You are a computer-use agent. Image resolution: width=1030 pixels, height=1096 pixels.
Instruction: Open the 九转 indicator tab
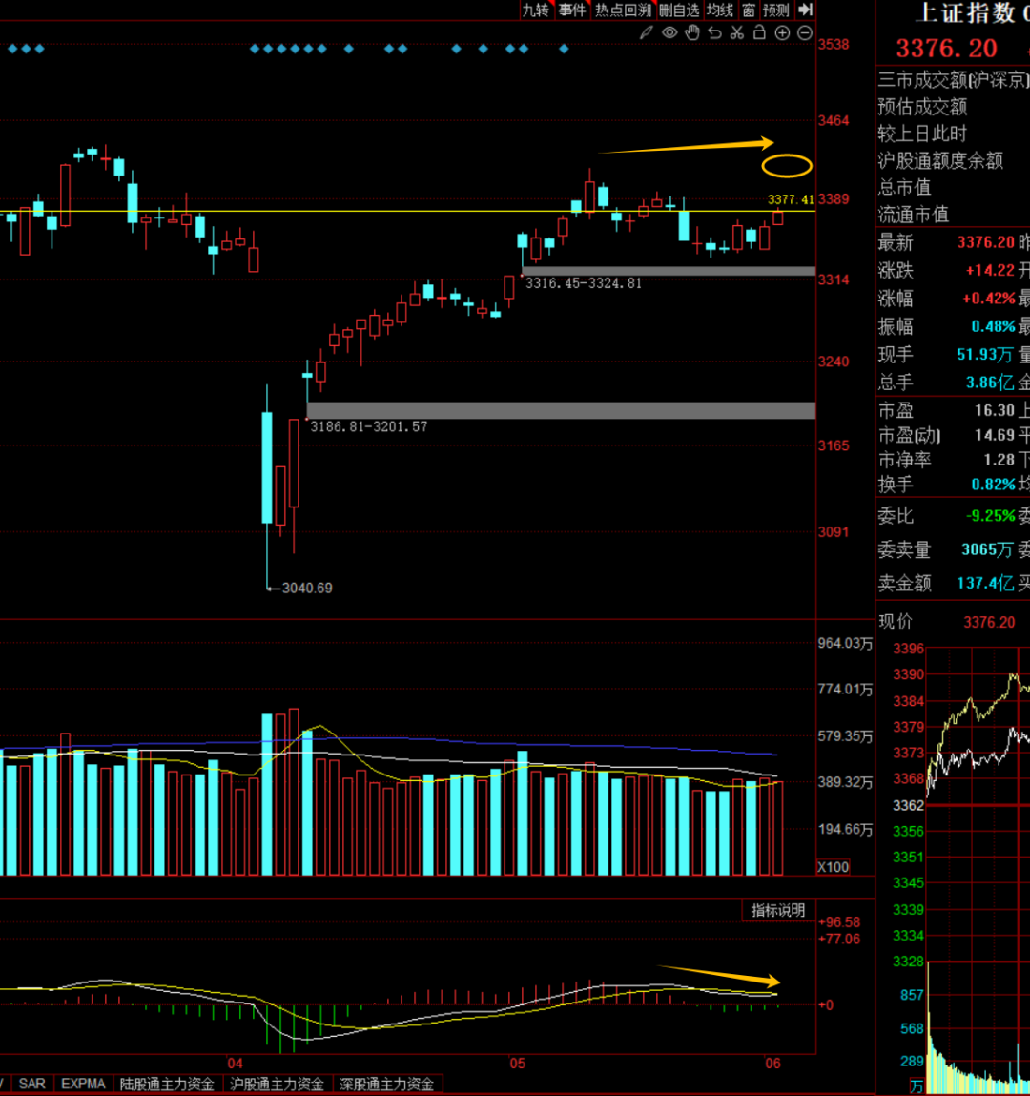click(x=536, y=10)
